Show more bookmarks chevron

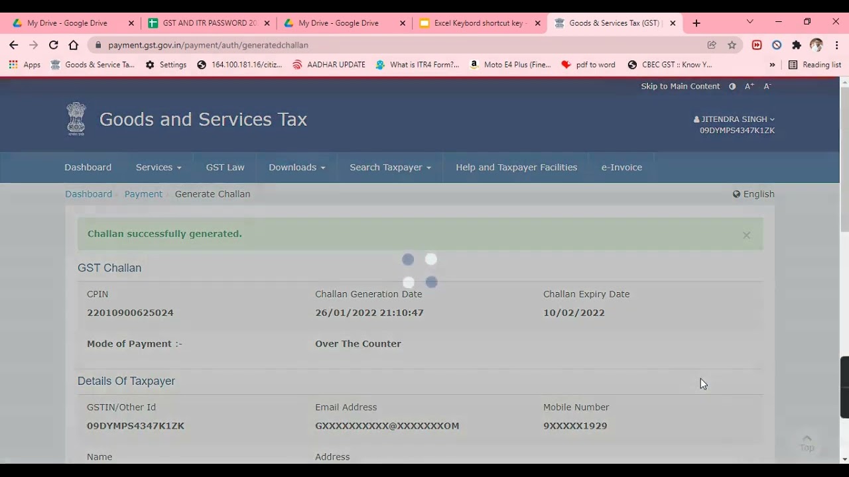pos(772,65)
